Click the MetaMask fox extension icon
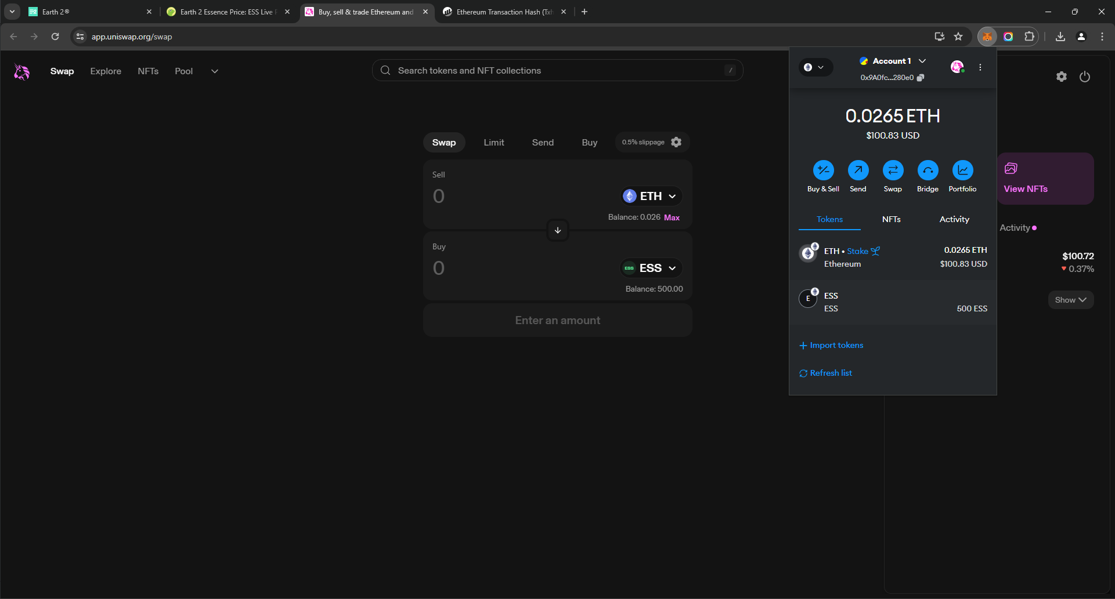Viewport: 1115px width, 599px height. pos(987,37)
